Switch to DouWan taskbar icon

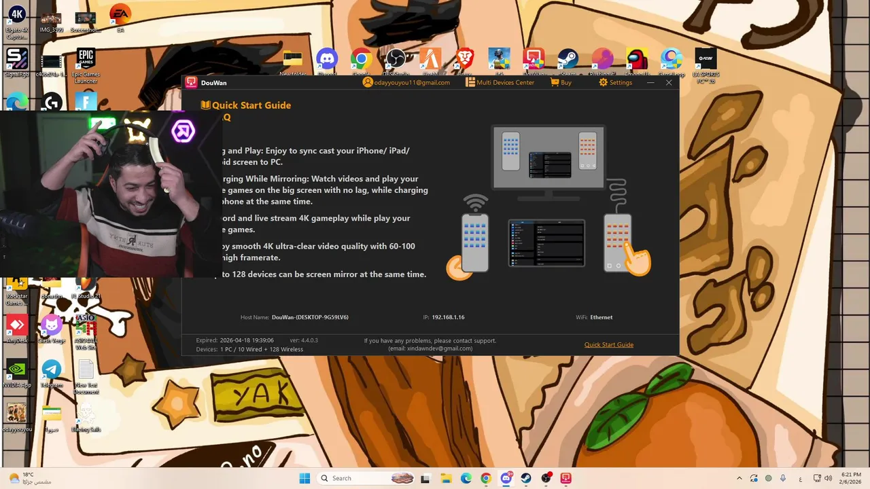click(x=565, y=478)
